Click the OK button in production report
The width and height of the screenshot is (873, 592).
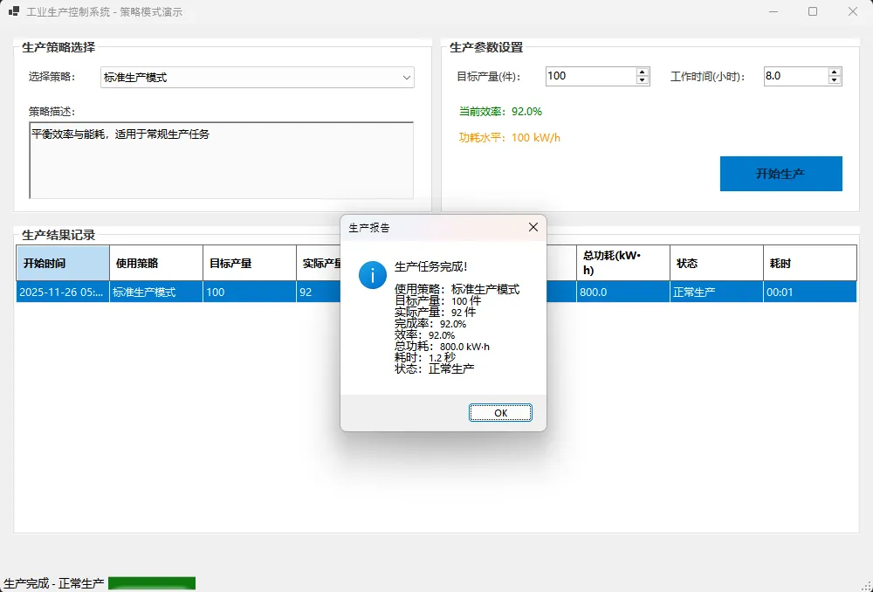click(x=500, y=413)
